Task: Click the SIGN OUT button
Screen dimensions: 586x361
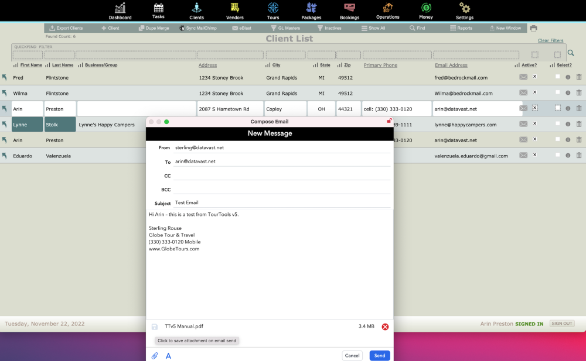Action: click(x=562, y=324)
